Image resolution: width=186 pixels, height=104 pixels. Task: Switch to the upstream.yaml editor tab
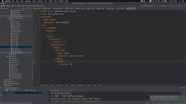pos(58,8)
